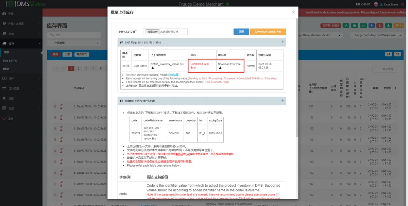Expand the 产品（多渠道）sidebar menu

21,23
